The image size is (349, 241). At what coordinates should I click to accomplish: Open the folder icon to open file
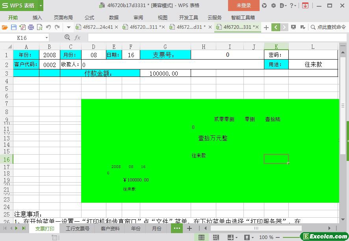[5, 27]
